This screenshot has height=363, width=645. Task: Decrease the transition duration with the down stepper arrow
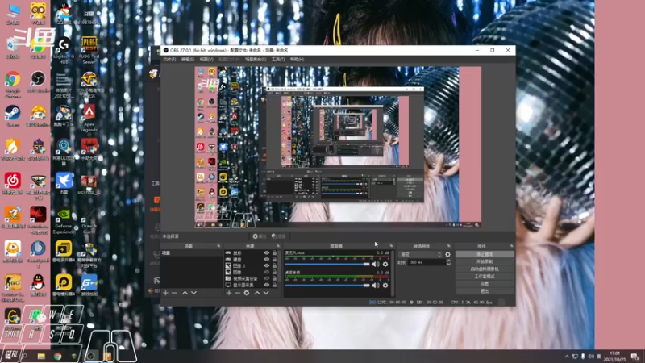tap(449, 264)
